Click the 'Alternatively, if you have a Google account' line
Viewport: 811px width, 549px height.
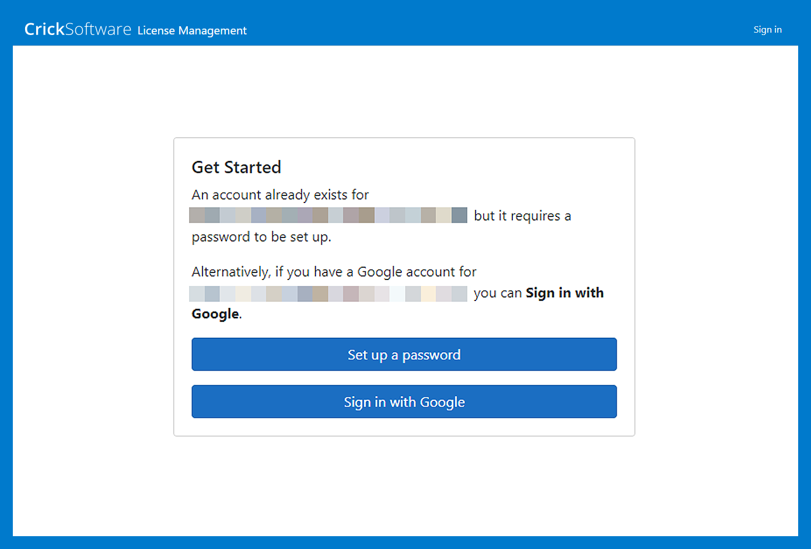[334, 272]
